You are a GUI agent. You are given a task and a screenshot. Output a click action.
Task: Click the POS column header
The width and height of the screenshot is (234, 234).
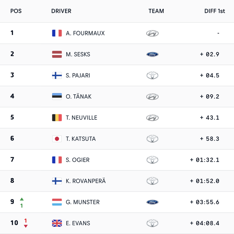(16, 11)
